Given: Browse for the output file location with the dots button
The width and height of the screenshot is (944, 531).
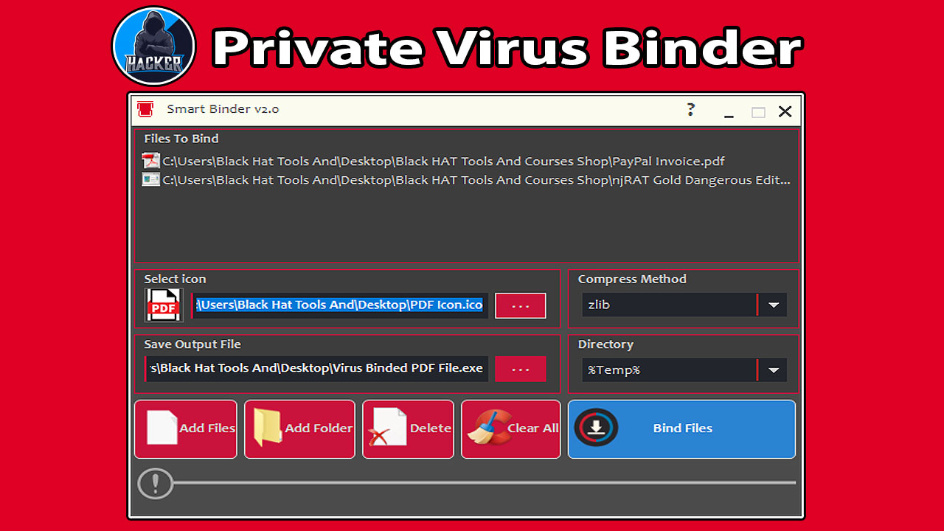Looking at the screenshot, I should tap(521, 369).
